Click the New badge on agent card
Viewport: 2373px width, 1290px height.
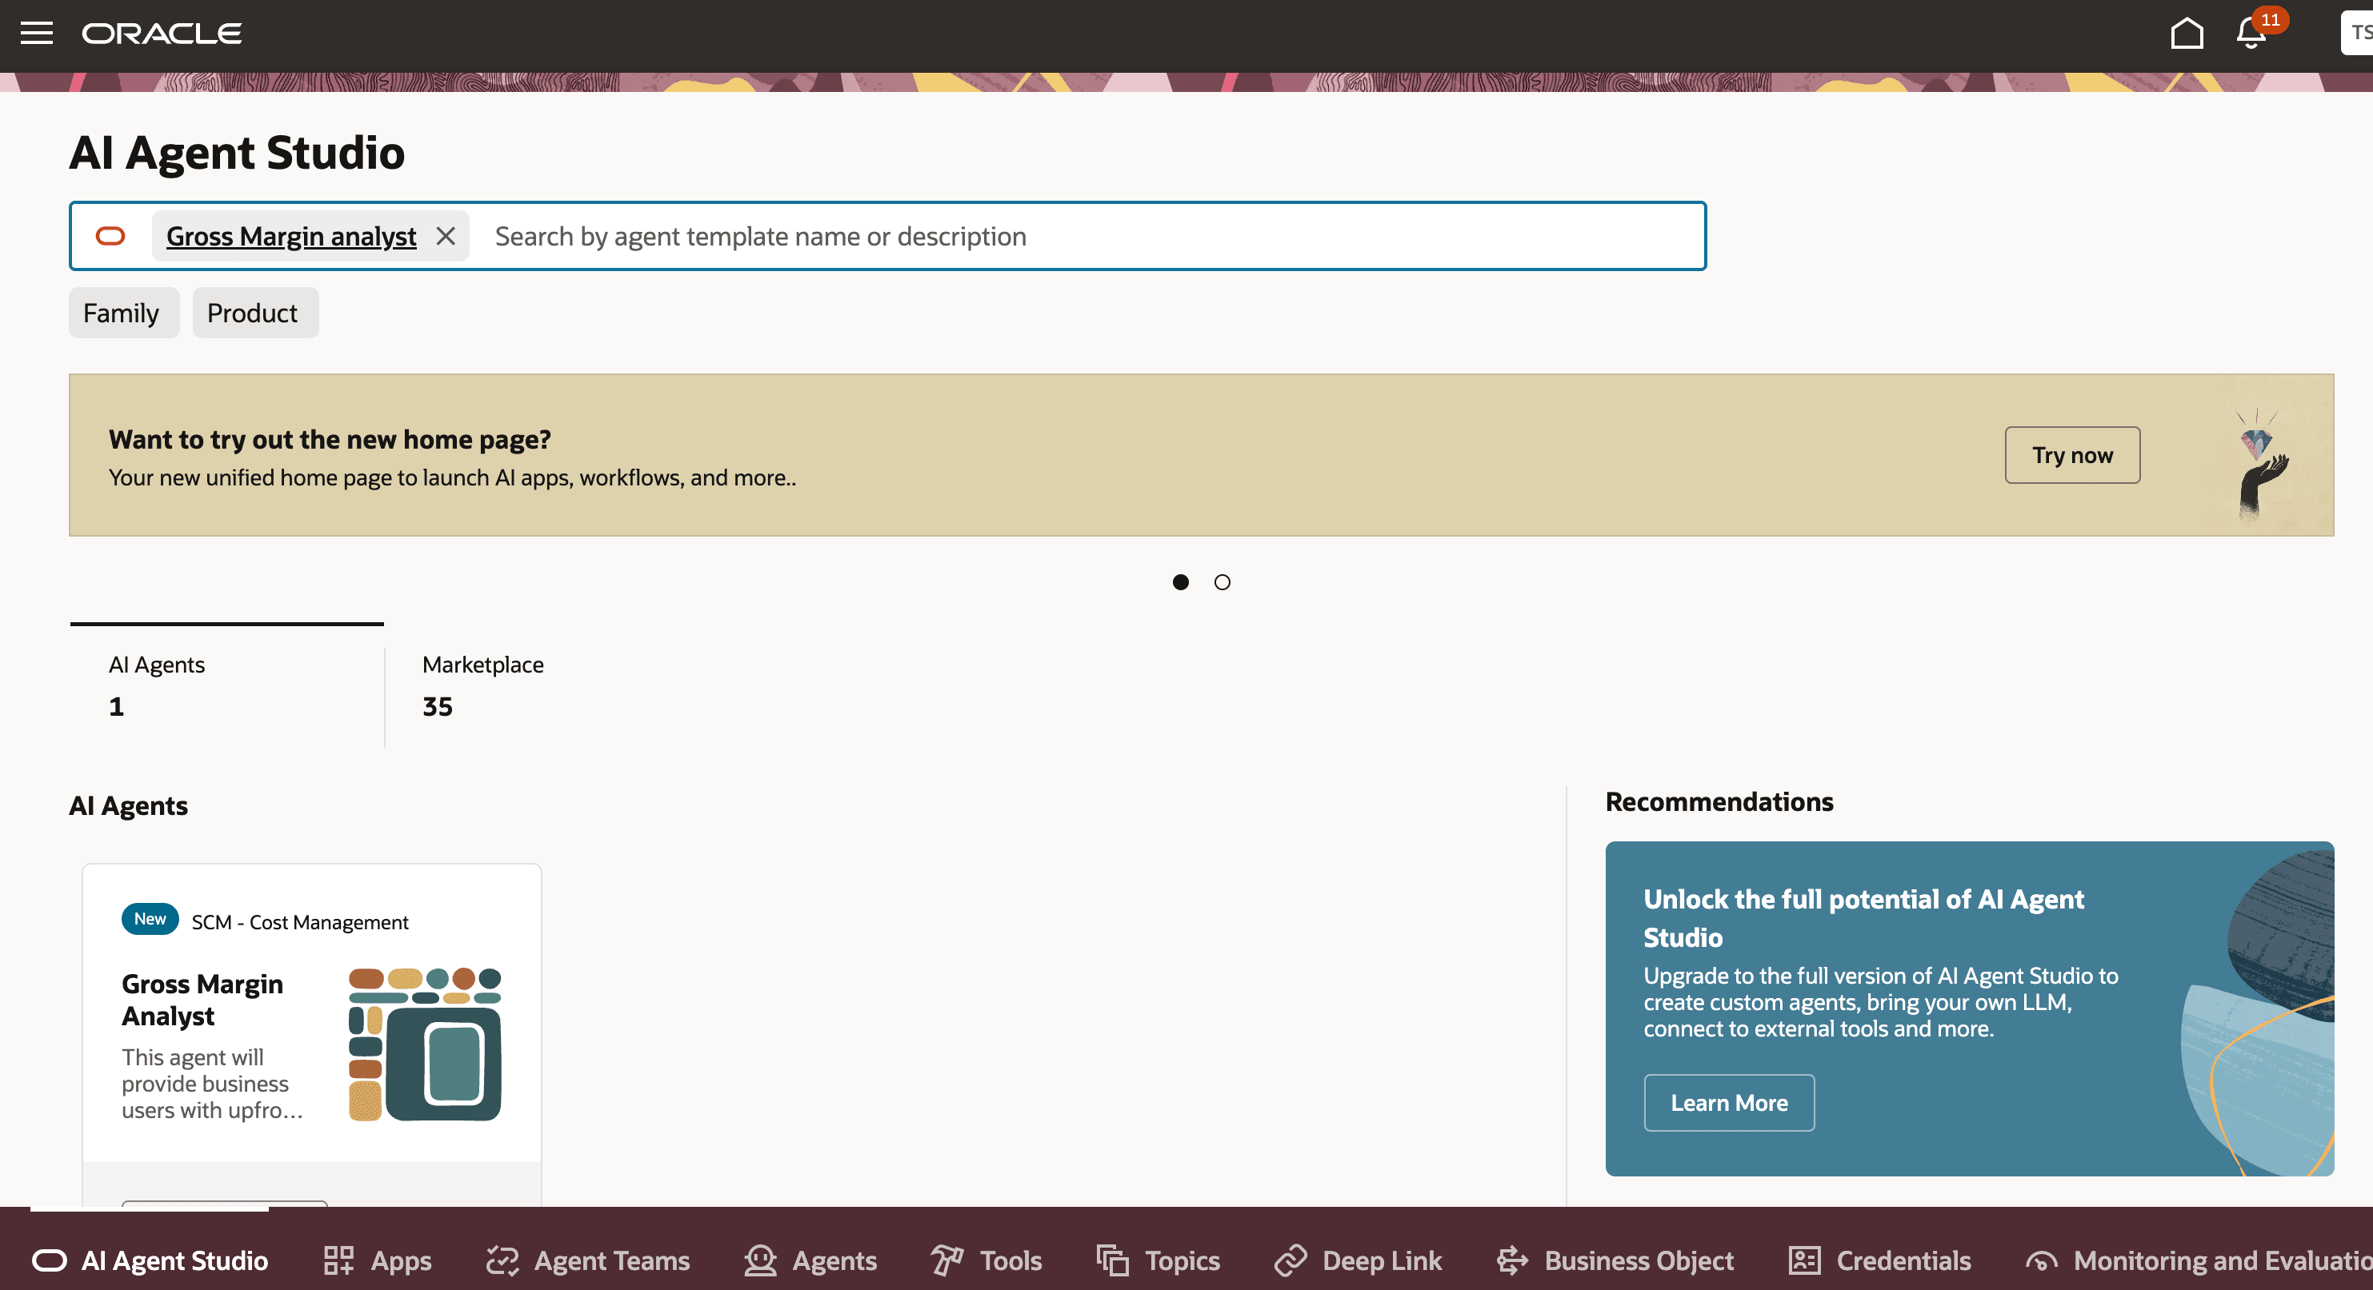150,919
